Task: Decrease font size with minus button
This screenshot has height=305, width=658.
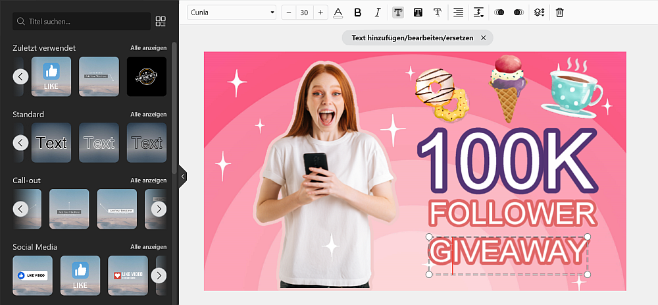Action: [289, 13]
